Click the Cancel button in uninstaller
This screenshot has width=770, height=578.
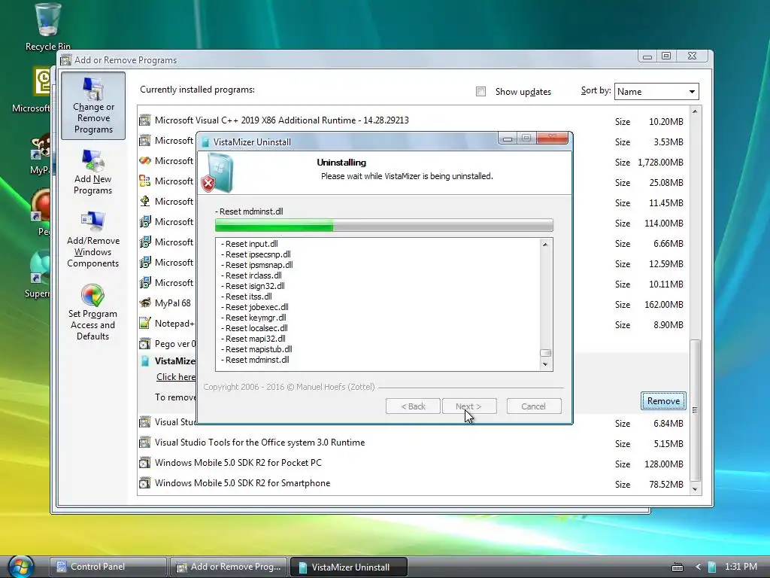pos(534,406)
